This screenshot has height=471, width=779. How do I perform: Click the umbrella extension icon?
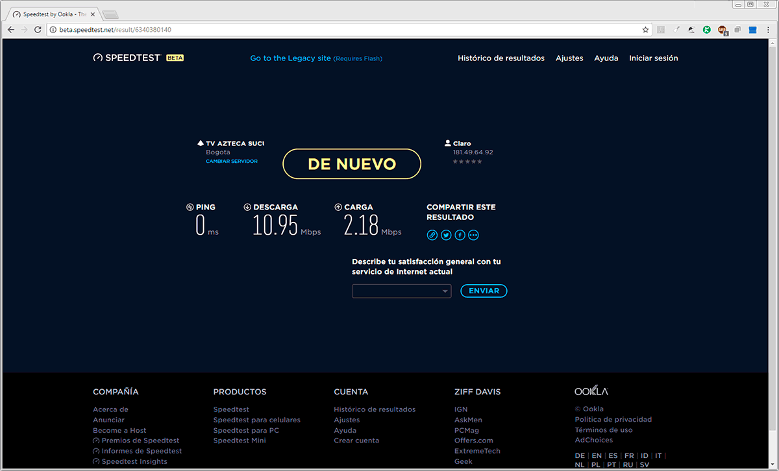coord(691,30)
